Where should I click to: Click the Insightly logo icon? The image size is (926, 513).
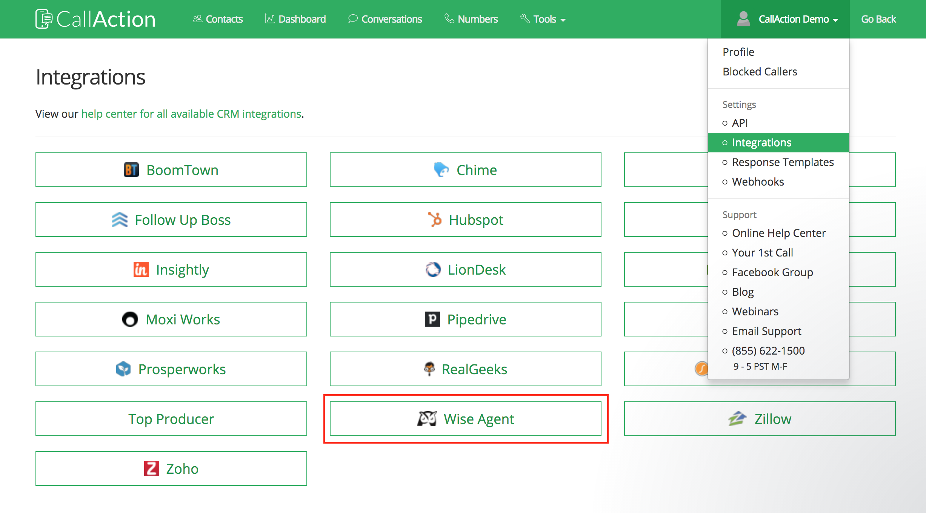click(x=141, y=269)
